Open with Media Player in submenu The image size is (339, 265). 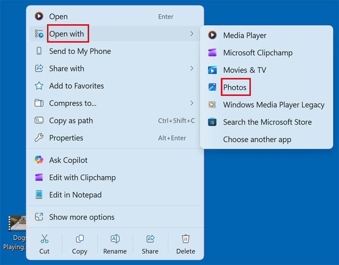point(266,35)
